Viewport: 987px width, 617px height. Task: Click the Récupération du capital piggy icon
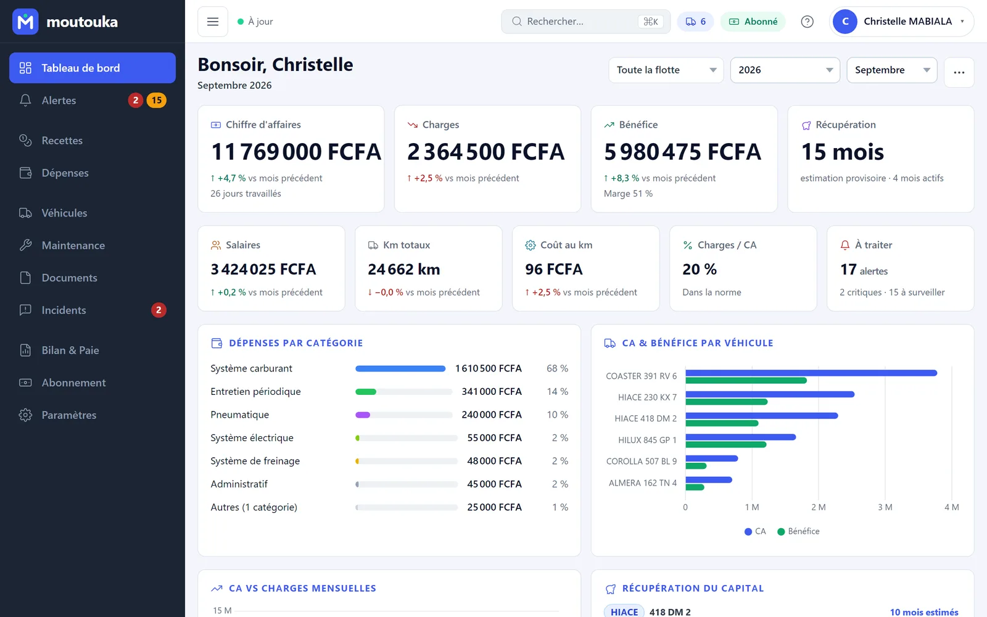611,589
